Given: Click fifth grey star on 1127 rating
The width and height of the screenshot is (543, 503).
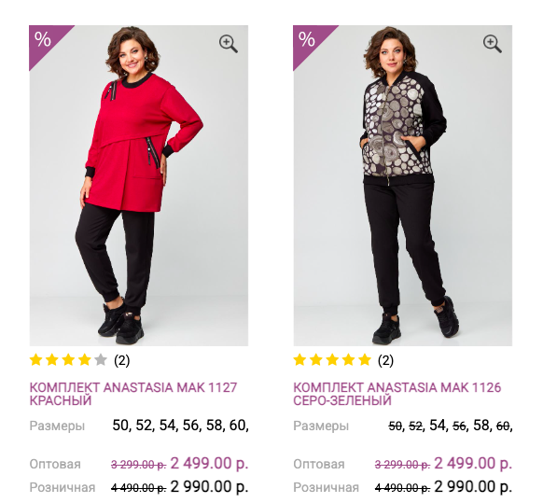Looking at the screenshot, I should (101, 360).
